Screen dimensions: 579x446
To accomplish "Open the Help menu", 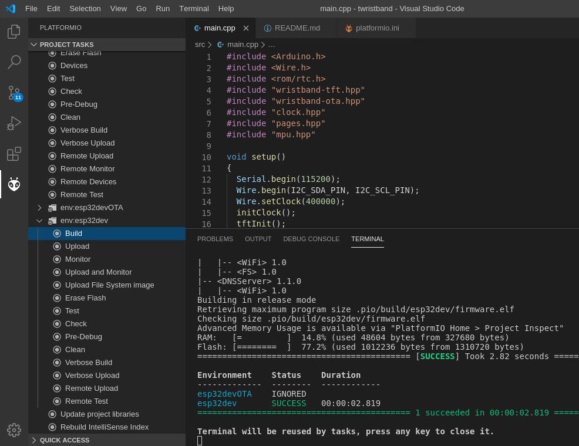I will [x=225, y=8].
